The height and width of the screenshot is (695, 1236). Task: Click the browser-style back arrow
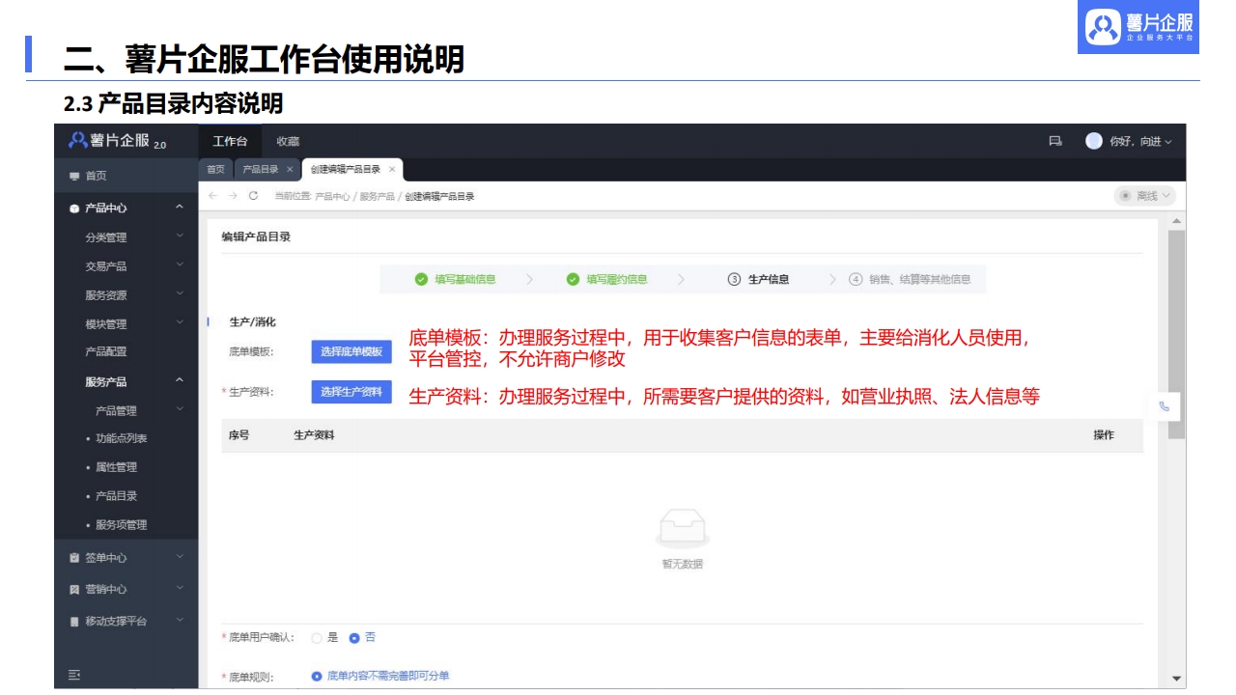coord(213,196)
